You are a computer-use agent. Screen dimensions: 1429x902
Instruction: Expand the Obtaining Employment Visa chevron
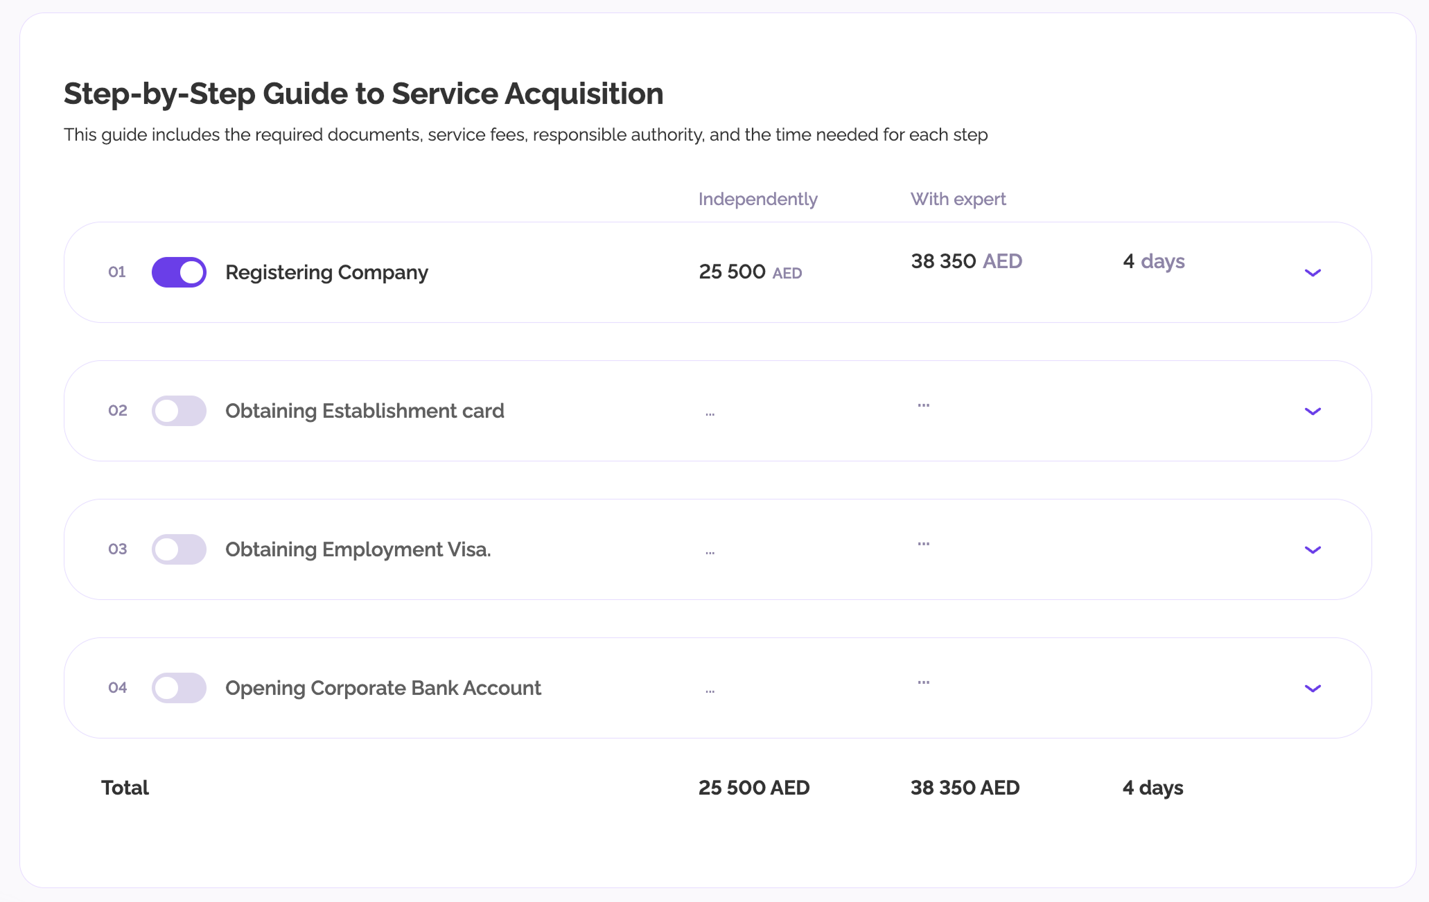tap(1313, 550)
